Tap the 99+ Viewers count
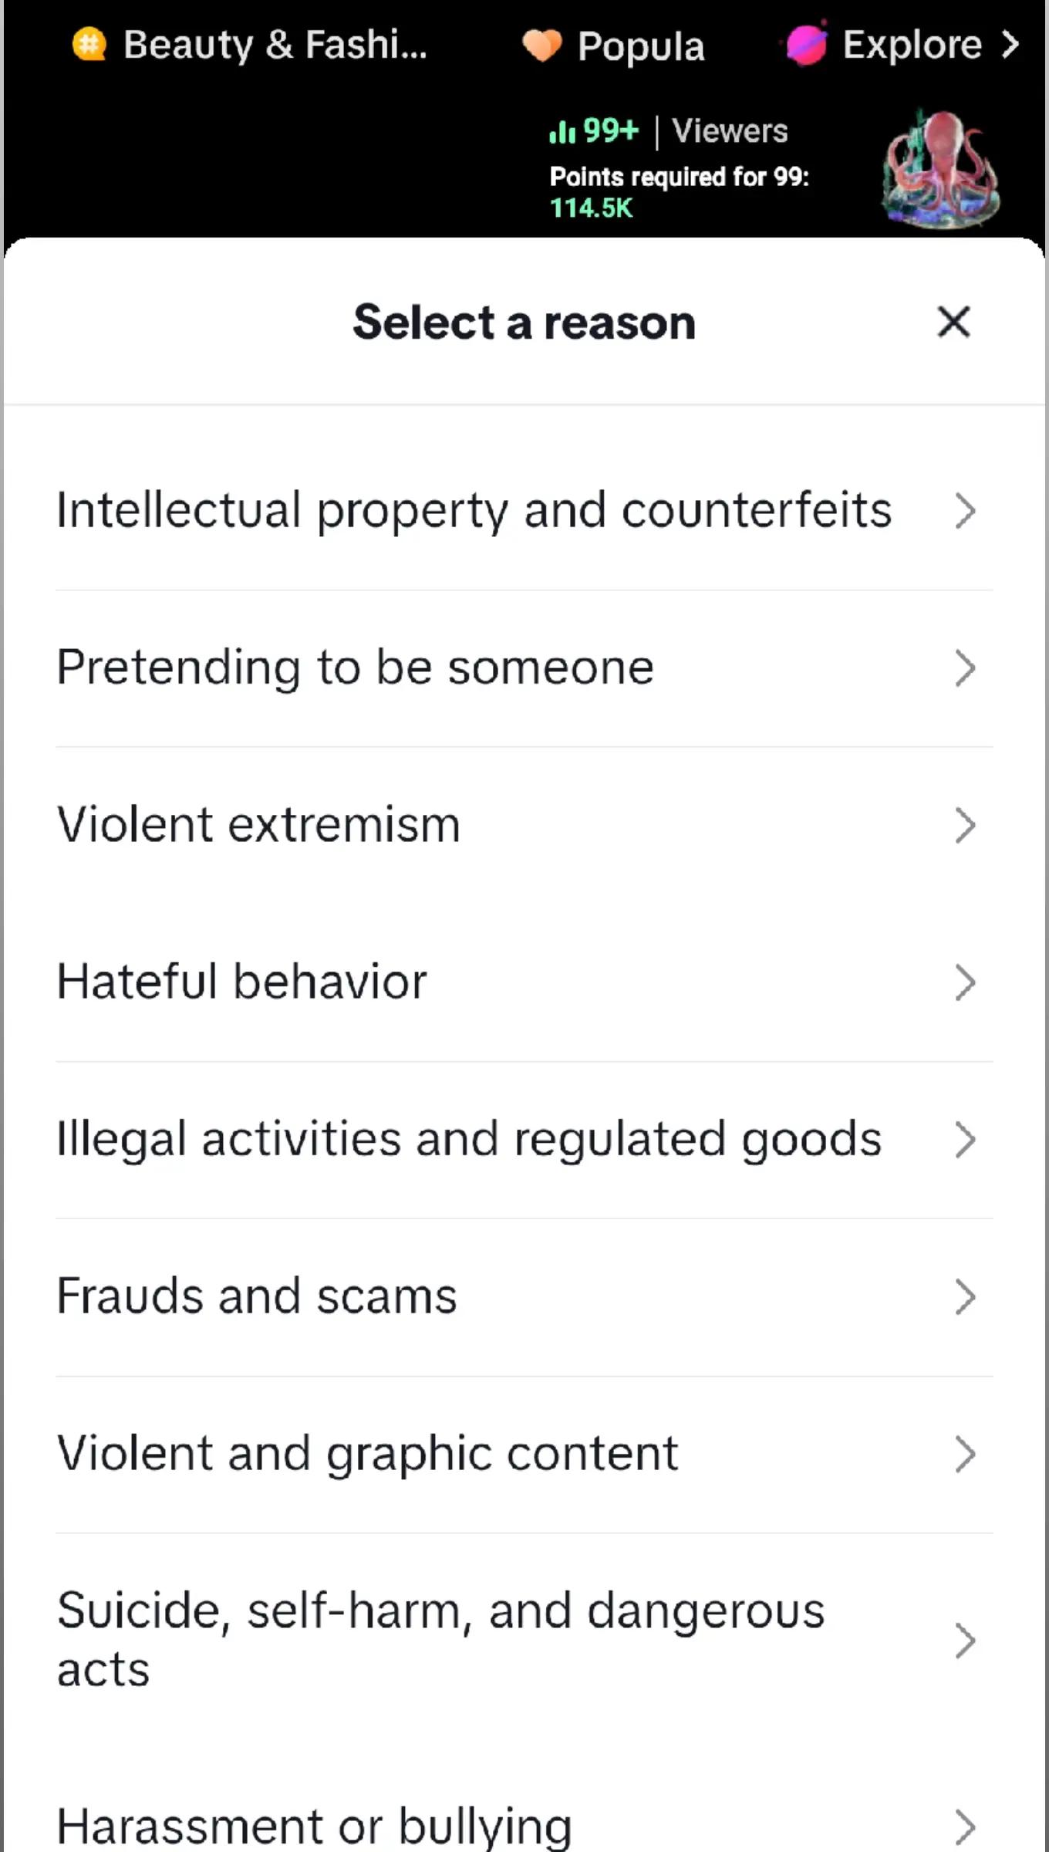 pos(668,131)
